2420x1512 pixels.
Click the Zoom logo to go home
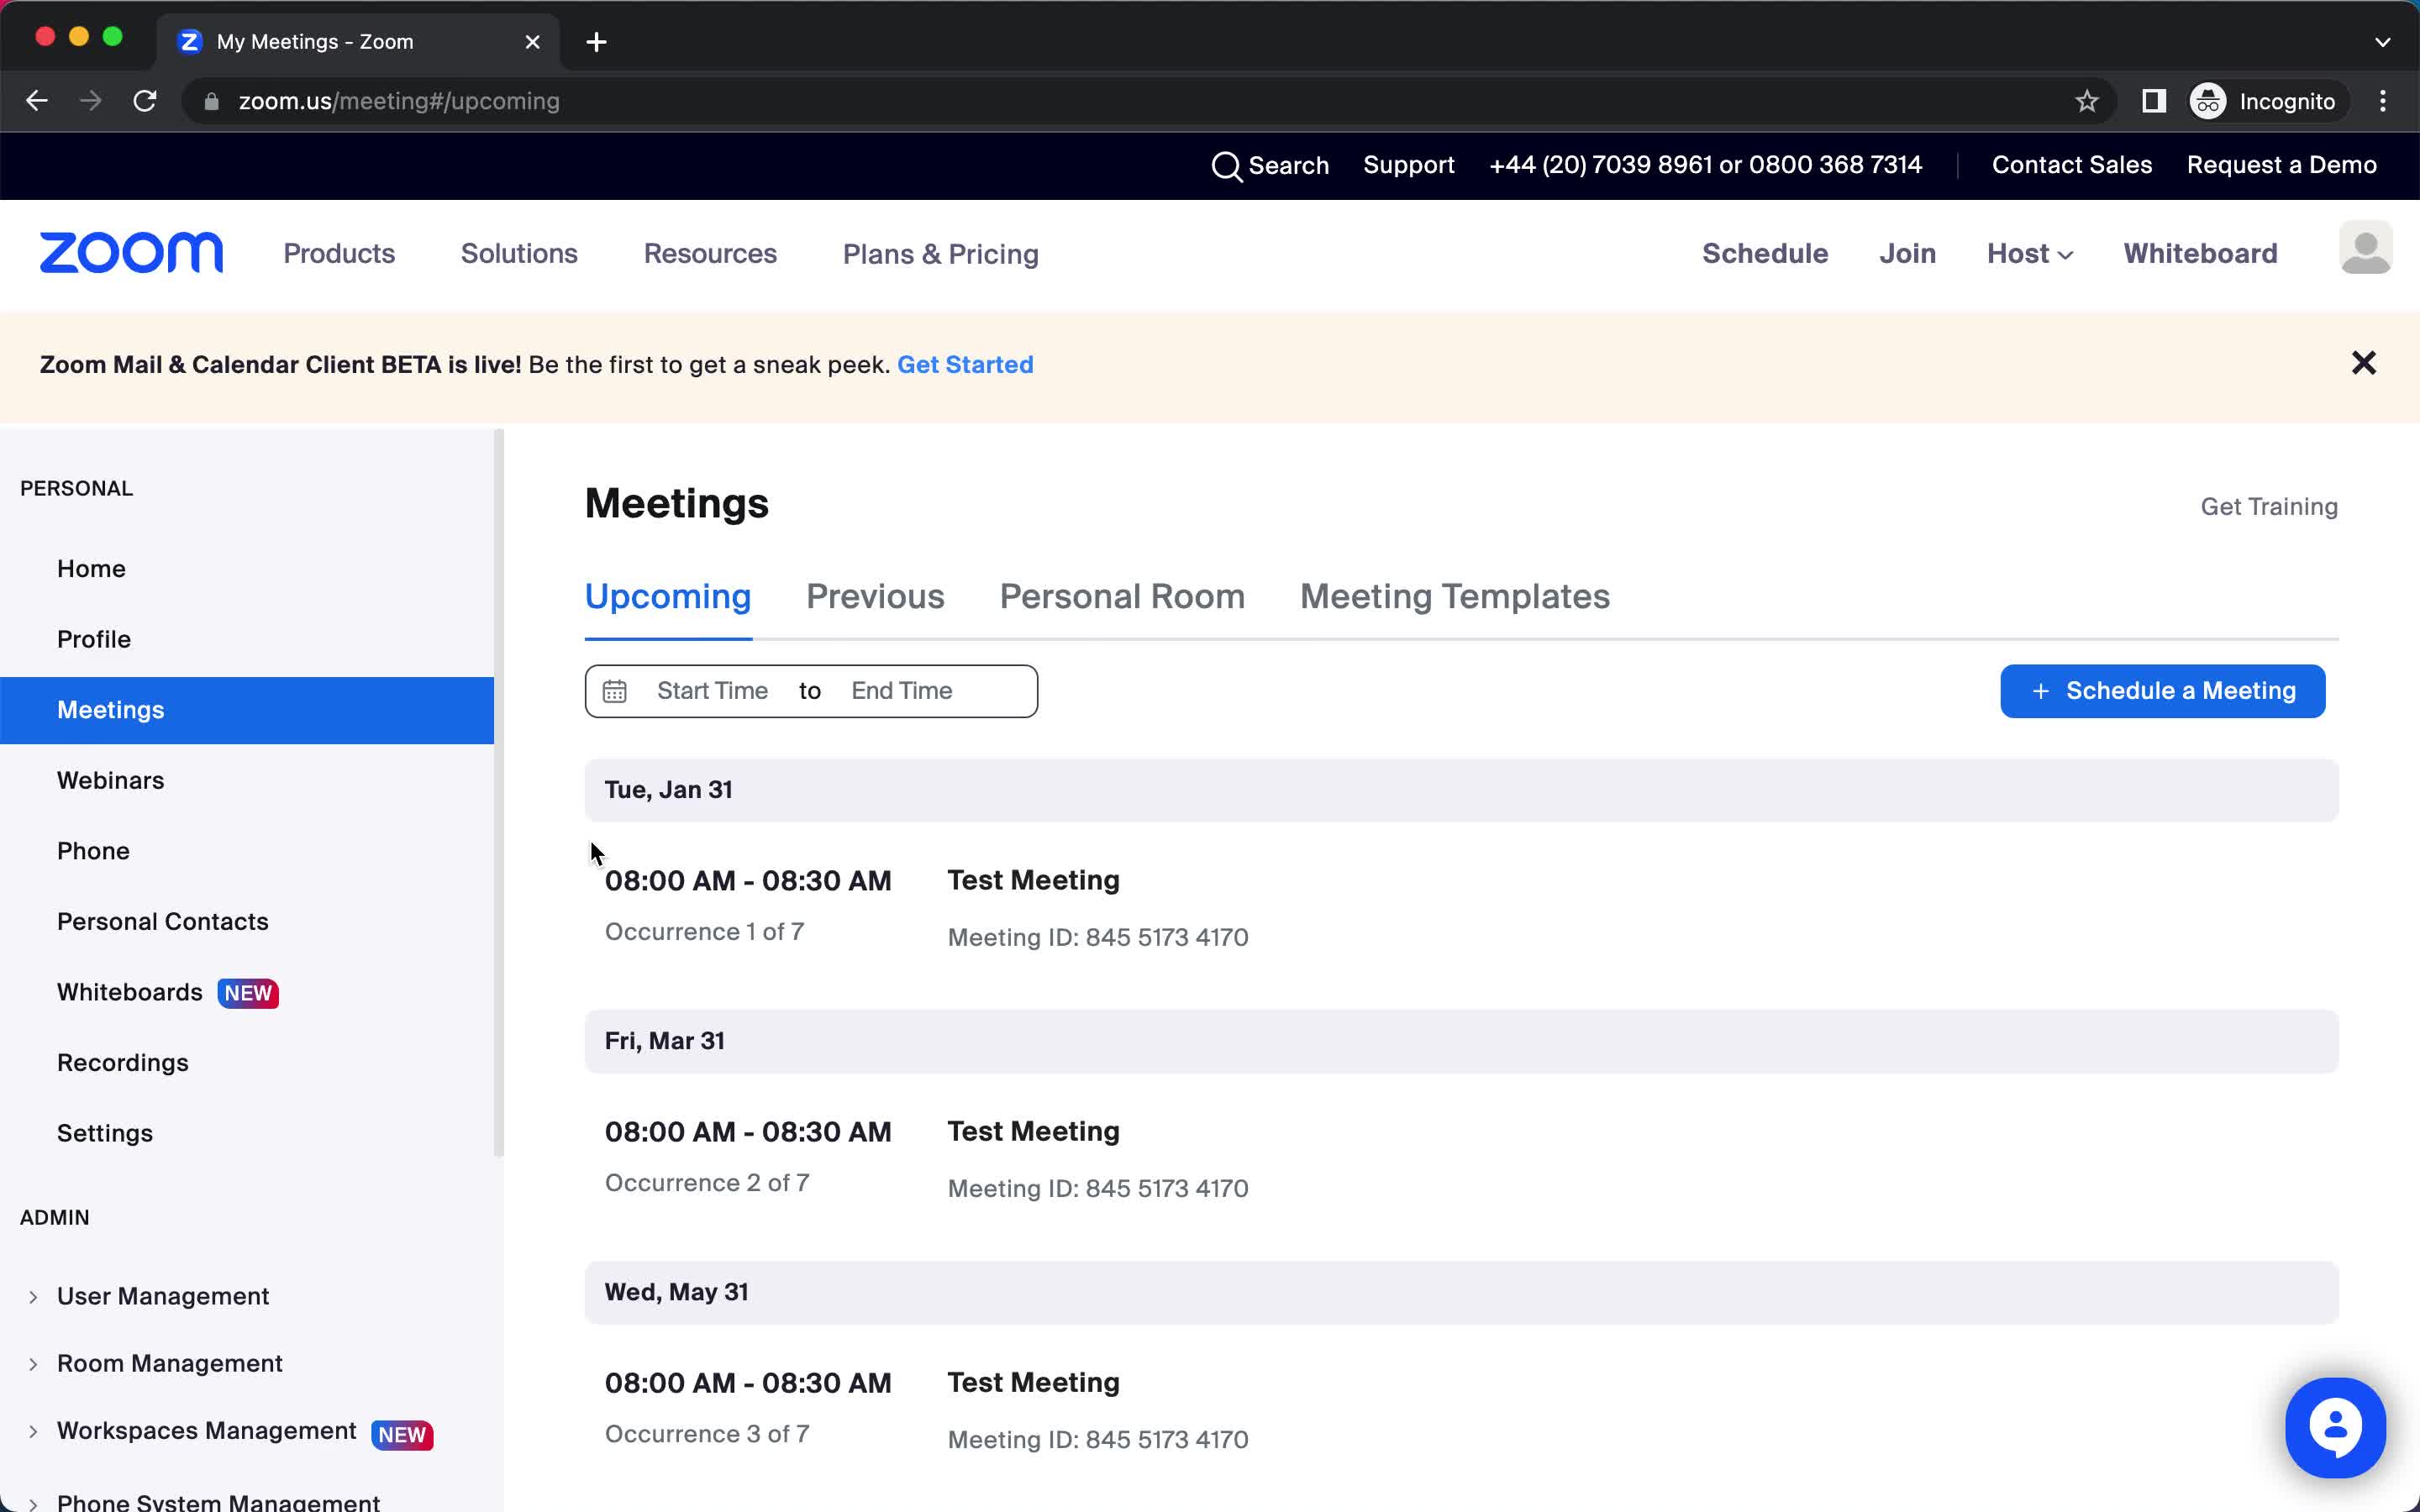131,253
